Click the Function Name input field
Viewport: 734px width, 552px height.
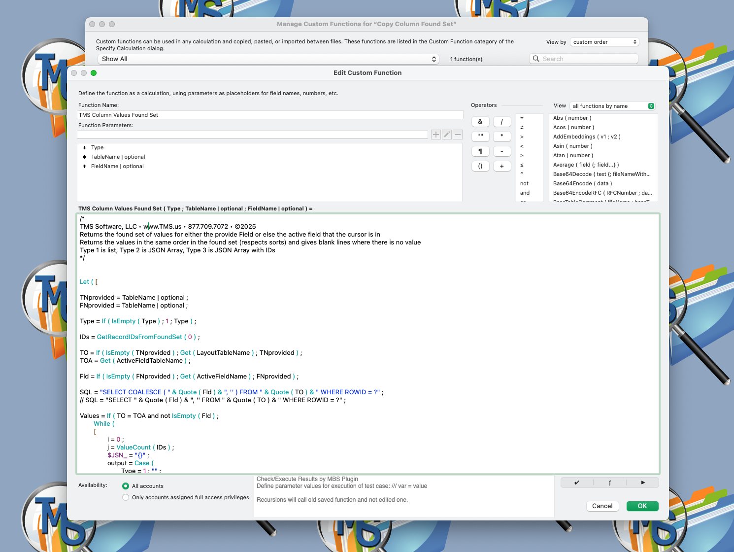tap(270, 115)
